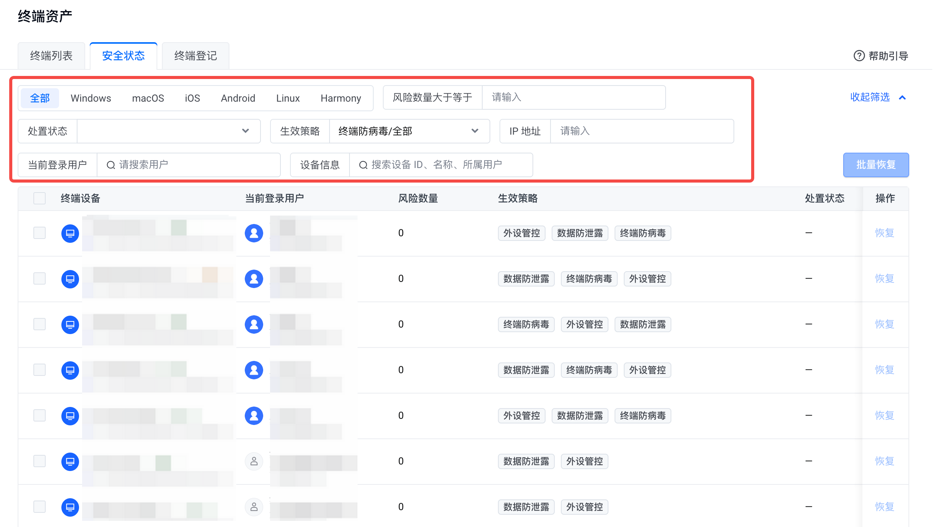Click the help guide question mark icon

click(859, 56)
